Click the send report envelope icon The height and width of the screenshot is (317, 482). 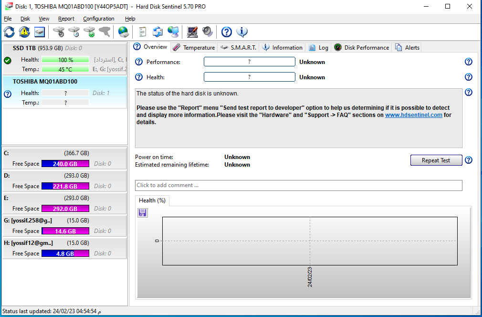coord(157,32)
